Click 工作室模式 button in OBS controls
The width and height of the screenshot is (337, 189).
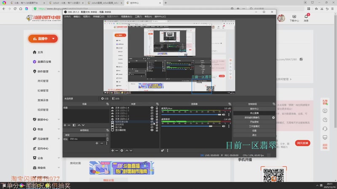pyautogui.click(x=254, y=126)
